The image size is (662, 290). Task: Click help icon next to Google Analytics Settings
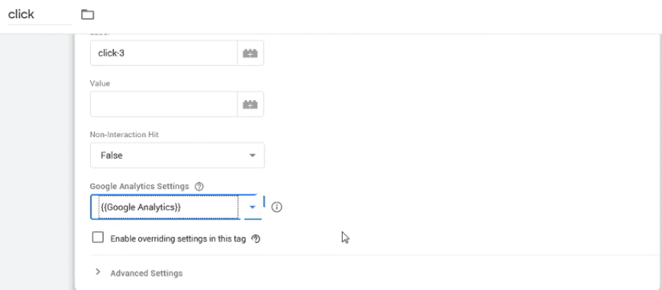(199, 186)
